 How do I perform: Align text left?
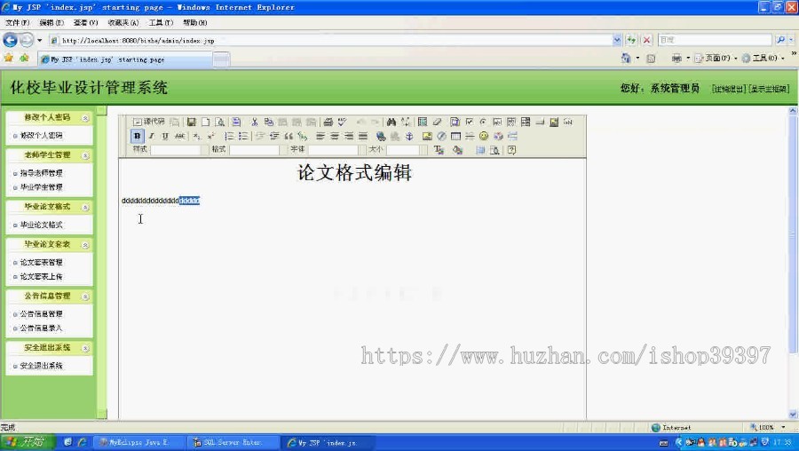coord(320,136)
